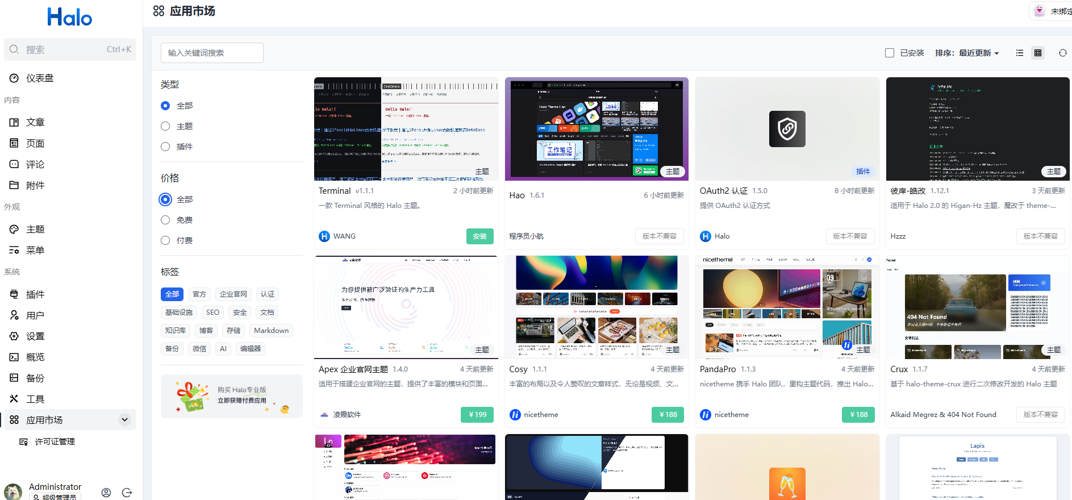
Task: Select the AI tag filter
Action: coord(223,349)
